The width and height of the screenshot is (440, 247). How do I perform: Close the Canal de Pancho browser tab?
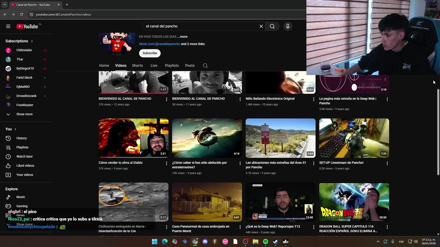[x=58, y=5]
